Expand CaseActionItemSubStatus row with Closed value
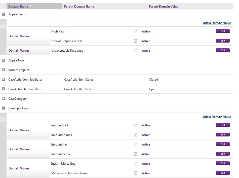This screenshot has width=239, height=178. tap(3, 80)
